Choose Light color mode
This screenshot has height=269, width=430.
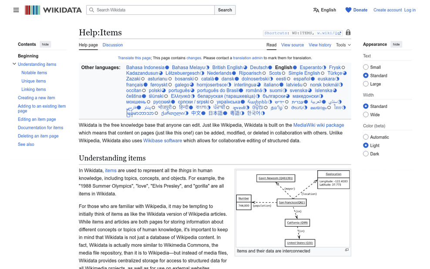tap(366, 145)
